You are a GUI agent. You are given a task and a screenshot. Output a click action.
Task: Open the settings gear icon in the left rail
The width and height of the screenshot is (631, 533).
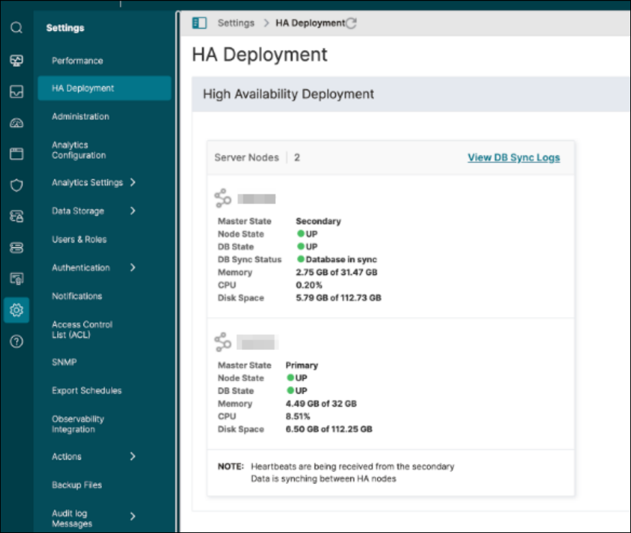pos(17,310)
